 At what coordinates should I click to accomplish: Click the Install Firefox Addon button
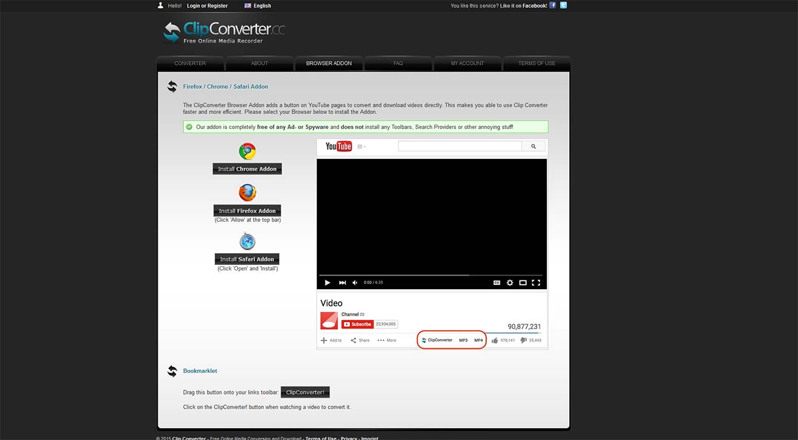tap(248, 211)
